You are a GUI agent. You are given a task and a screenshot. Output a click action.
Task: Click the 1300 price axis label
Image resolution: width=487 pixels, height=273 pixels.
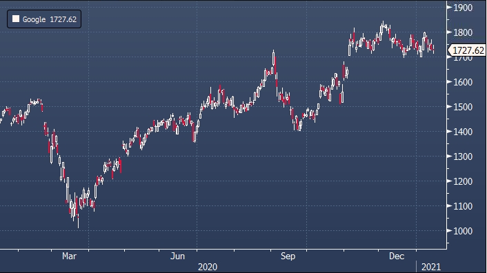pyautogui.click(x=463, y=156)
